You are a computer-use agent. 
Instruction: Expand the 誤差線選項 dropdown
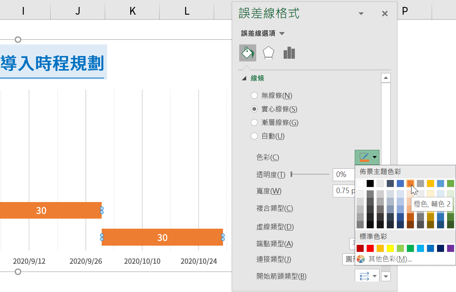(282, 34)
